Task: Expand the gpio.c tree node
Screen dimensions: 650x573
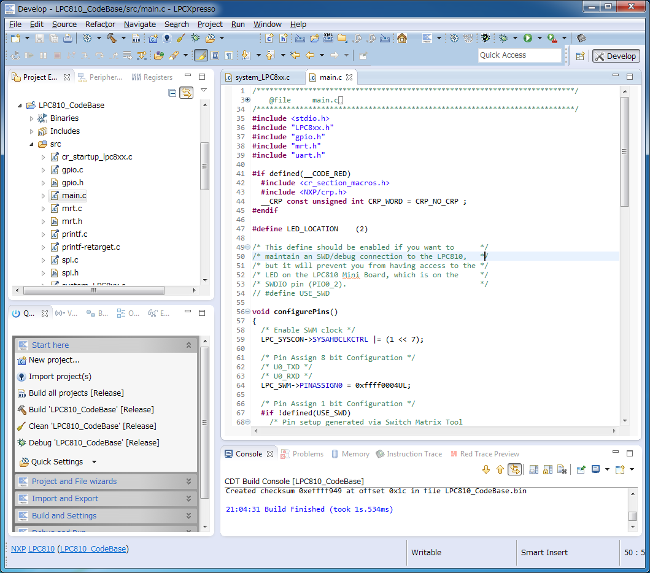Action: click(x=43, y=170)
